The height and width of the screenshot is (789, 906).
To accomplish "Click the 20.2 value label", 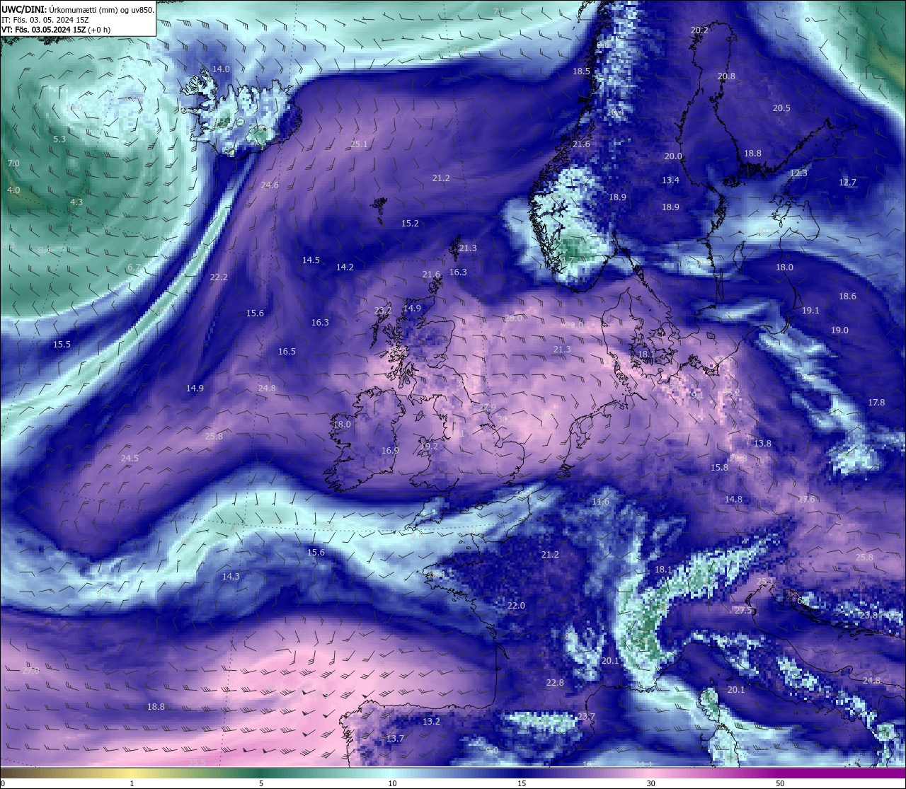I will tap(699, 30).
